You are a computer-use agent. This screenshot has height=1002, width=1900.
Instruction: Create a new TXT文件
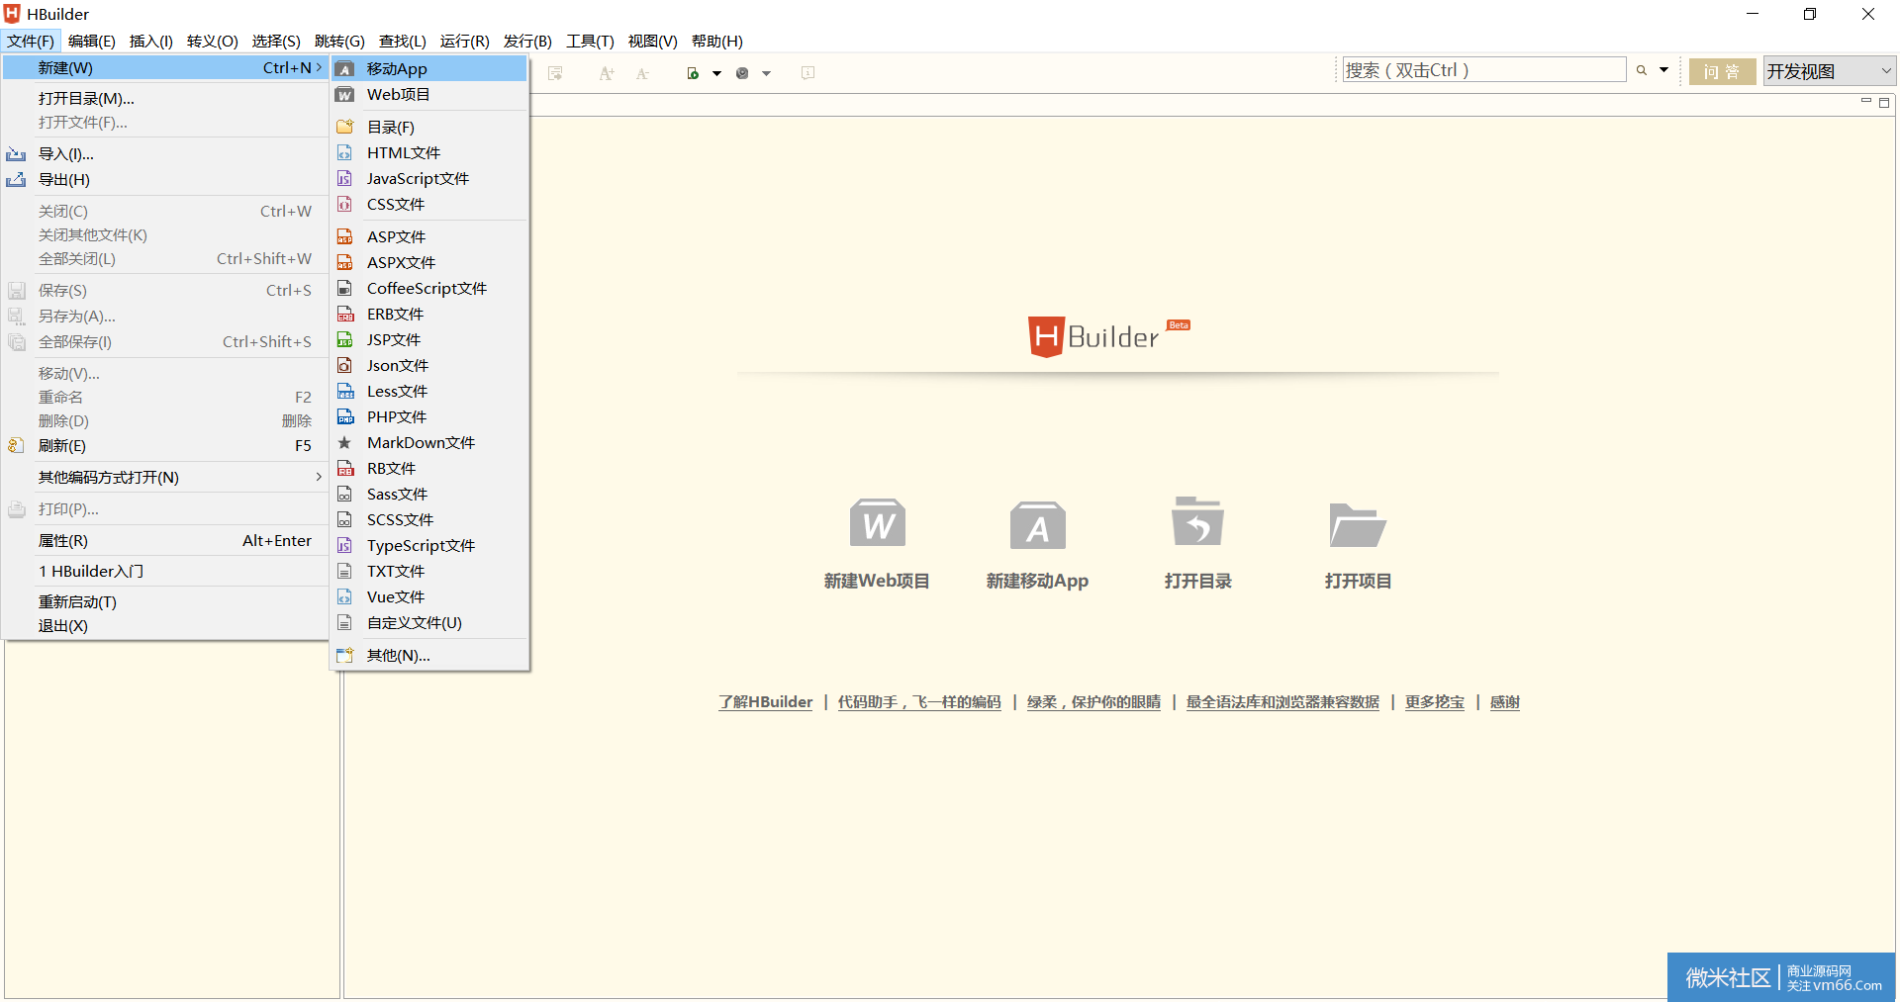429,571
